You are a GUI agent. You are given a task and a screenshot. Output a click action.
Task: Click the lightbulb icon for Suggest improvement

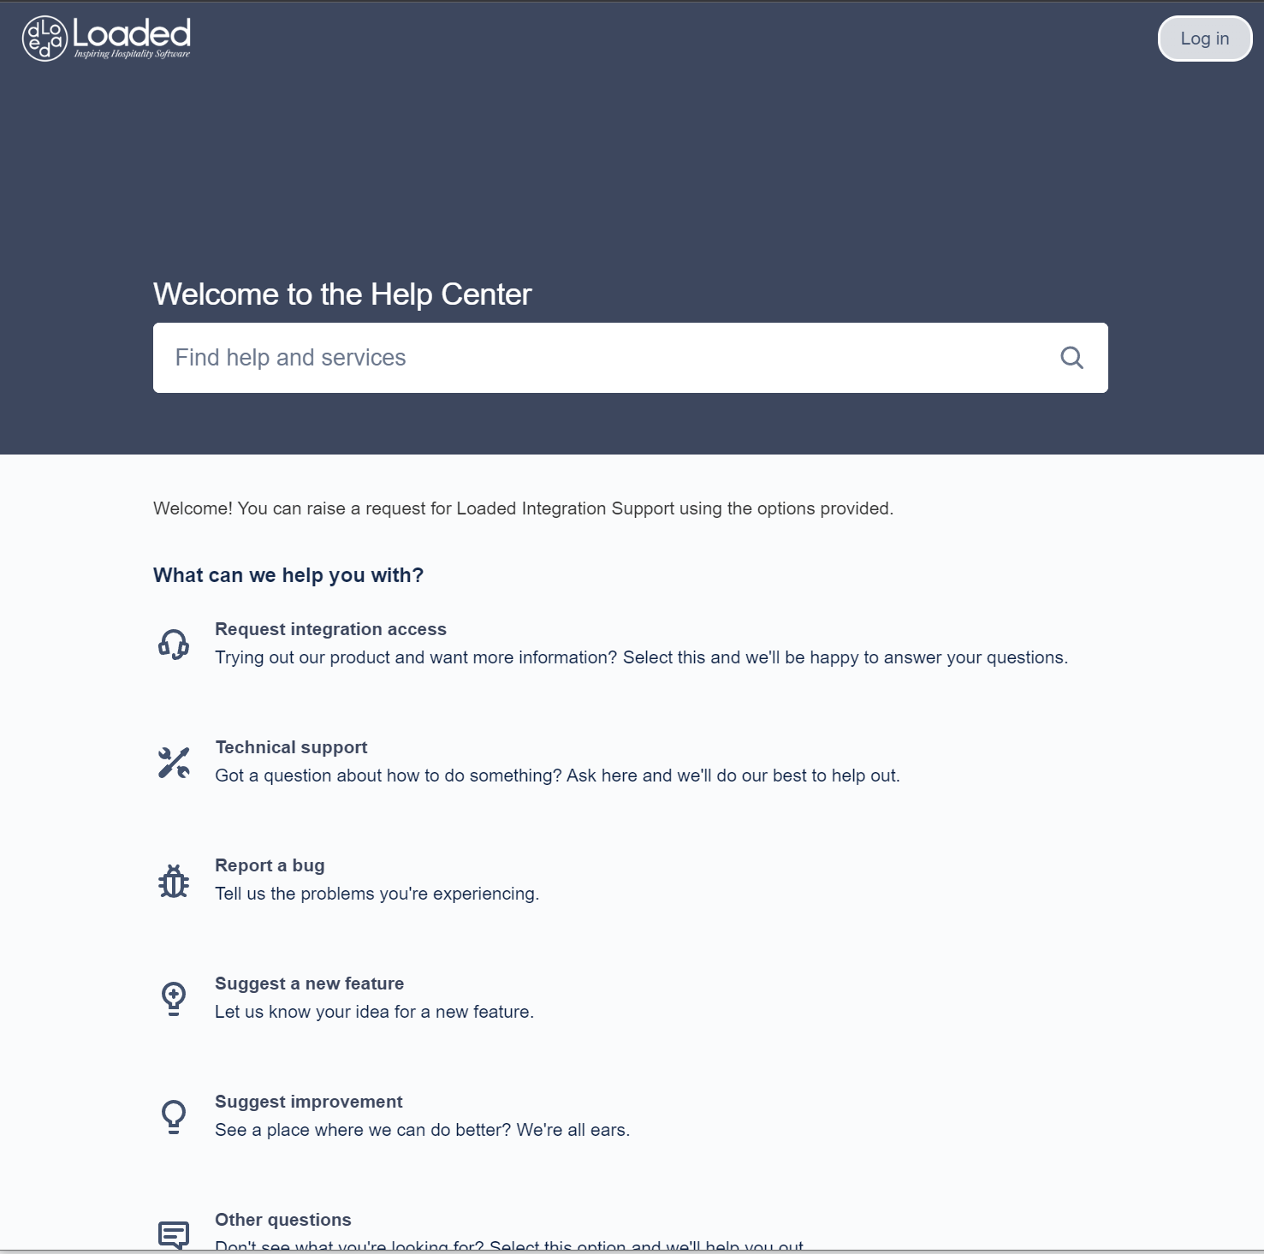pos(174,1116)
